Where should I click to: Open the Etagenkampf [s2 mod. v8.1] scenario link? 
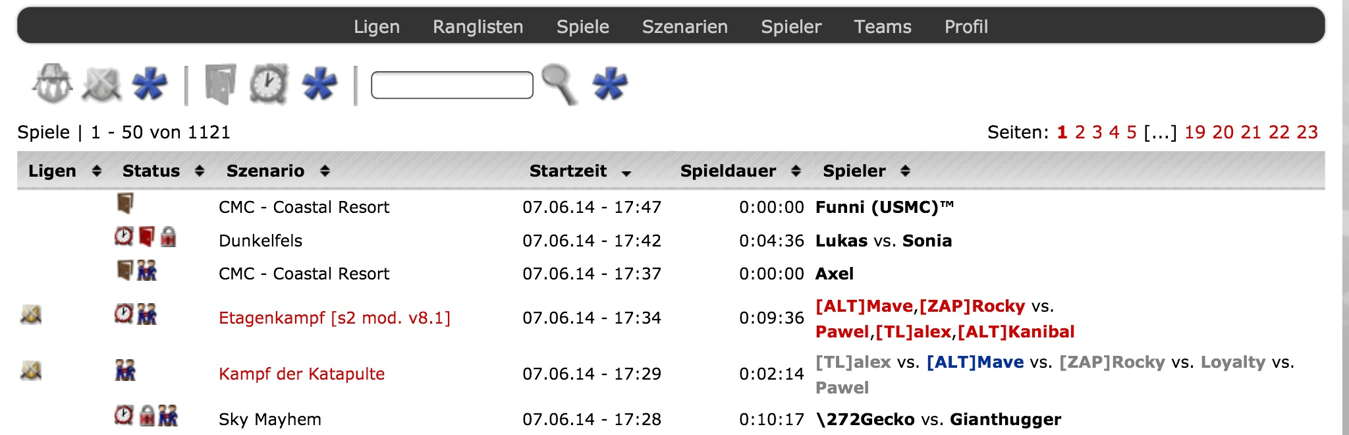coord(335,318)
